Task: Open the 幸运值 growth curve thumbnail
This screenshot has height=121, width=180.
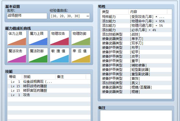Action: [81, 55]
